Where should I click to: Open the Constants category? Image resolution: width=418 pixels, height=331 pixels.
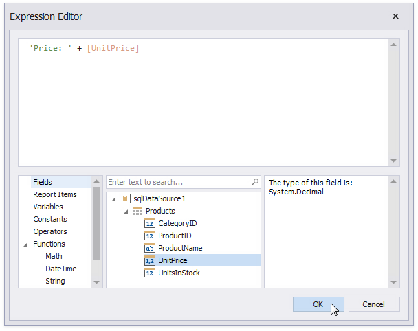coord(50,219)
